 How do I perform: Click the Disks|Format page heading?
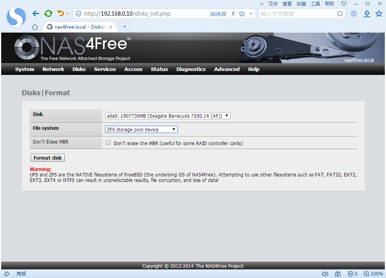(x=46, y=93)
